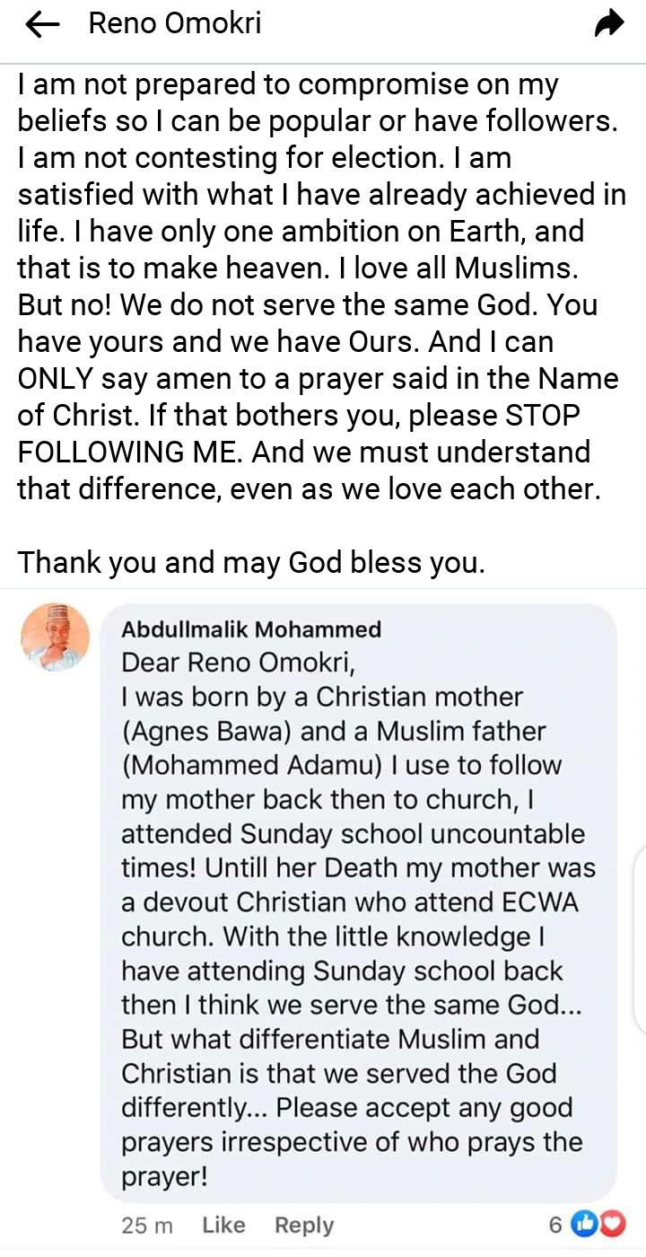The height and width of the screenshot is (1257, 646).
Task: View the 6 reactions count
Action: pos(555,1224)
